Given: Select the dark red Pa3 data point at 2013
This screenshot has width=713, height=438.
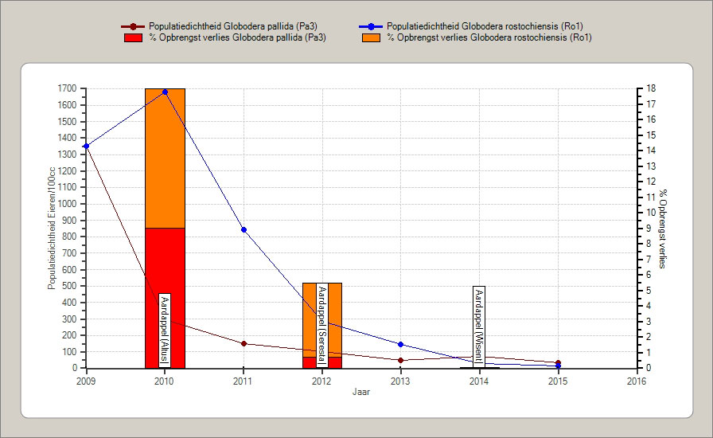Looking at the screenshot, I should pos(400,360).
